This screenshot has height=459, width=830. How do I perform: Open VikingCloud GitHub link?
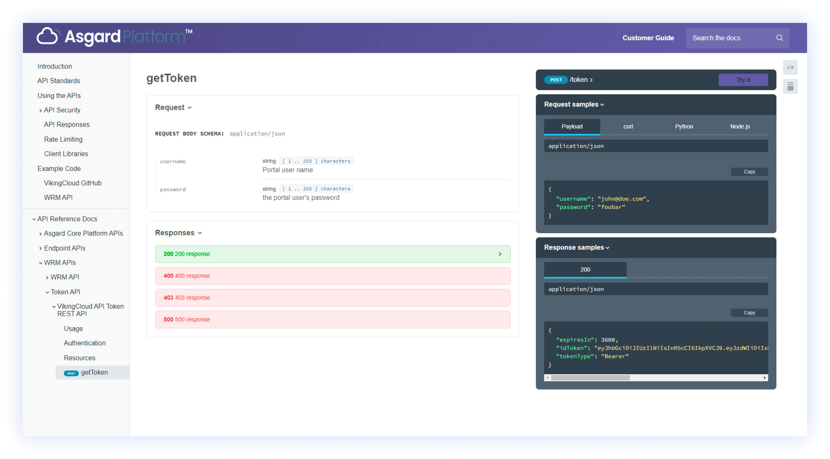tap(73, 183)
